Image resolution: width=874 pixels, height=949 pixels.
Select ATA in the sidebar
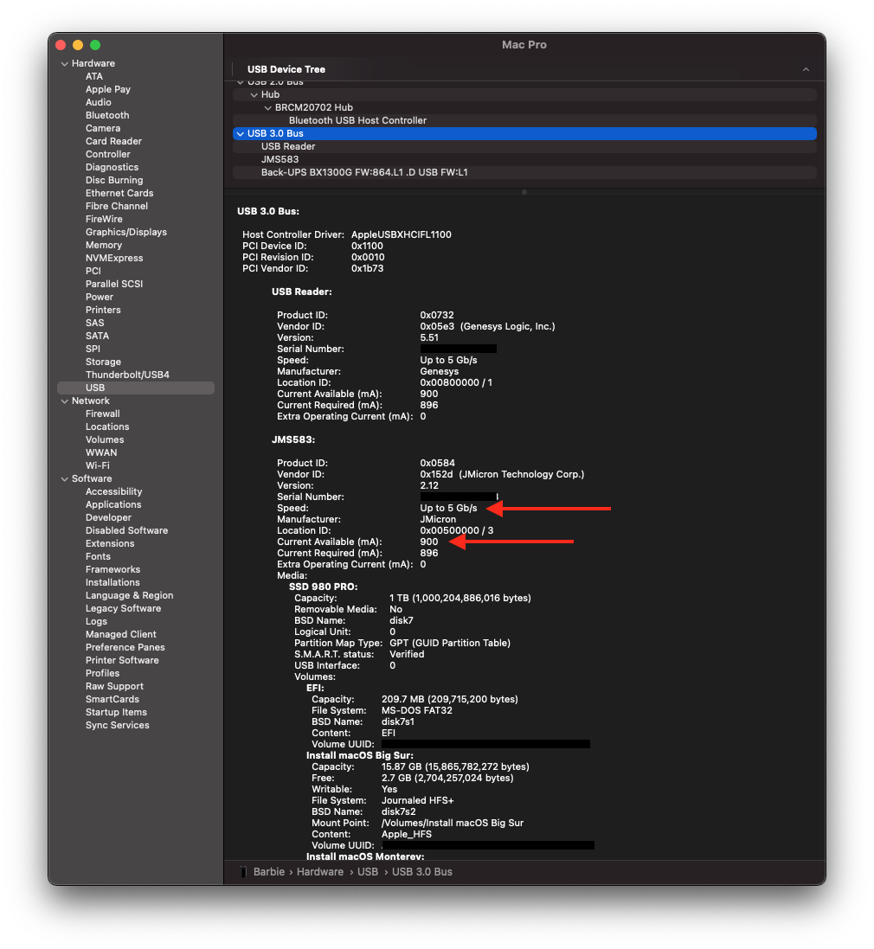click(x=93, y=76)
